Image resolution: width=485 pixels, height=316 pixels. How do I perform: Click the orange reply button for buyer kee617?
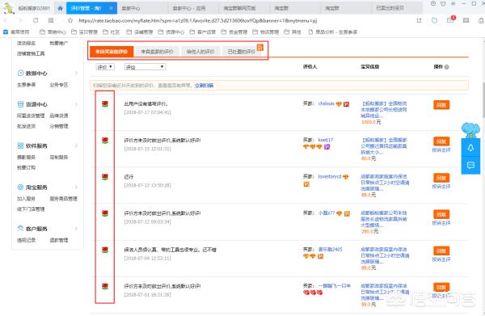point(441,141)
